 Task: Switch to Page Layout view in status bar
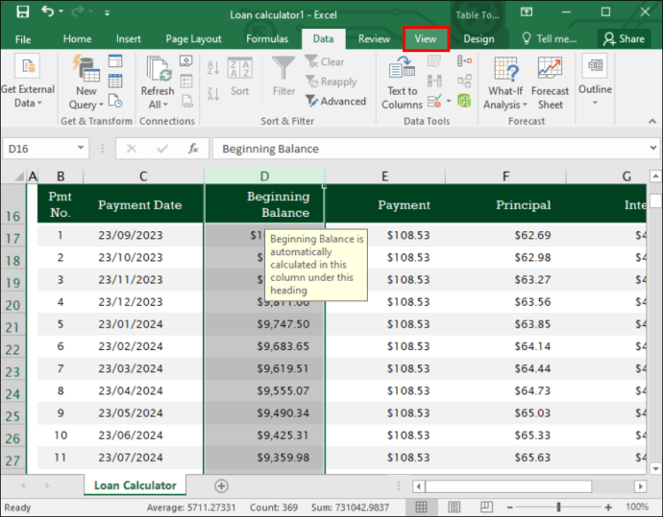[x=454, y=506]
